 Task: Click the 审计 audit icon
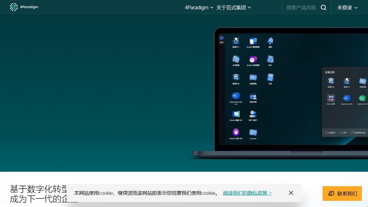270,61
